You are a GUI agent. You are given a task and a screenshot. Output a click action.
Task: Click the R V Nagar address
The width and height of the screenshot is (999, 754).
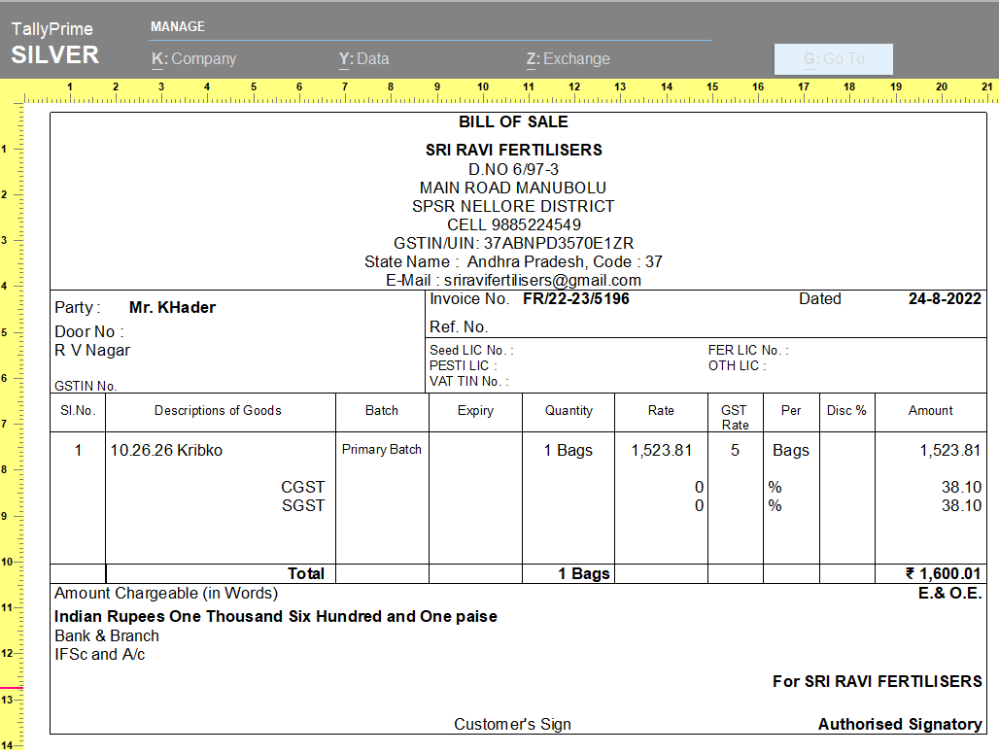(x=92, y=350)
